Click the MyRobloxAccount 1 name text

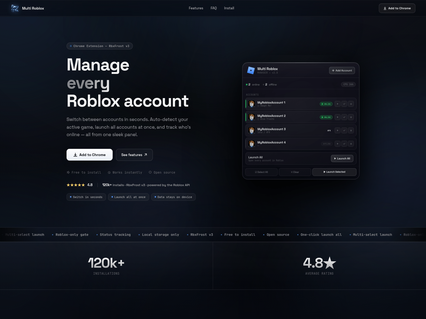271,103
